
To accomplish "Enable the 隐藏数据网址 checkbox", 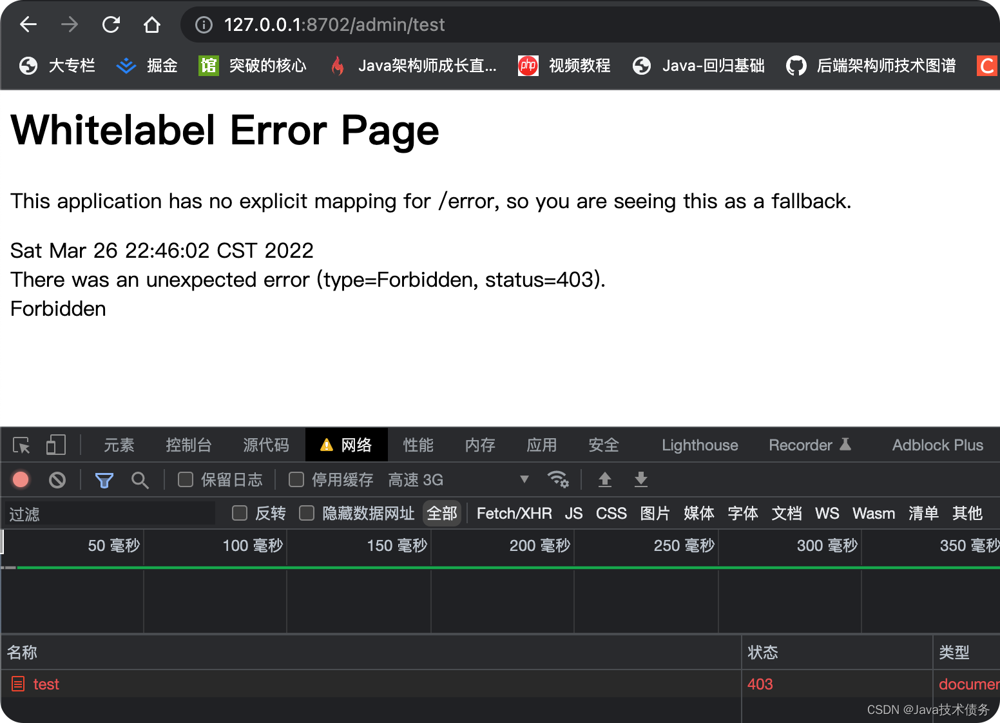I will [307, 513].
